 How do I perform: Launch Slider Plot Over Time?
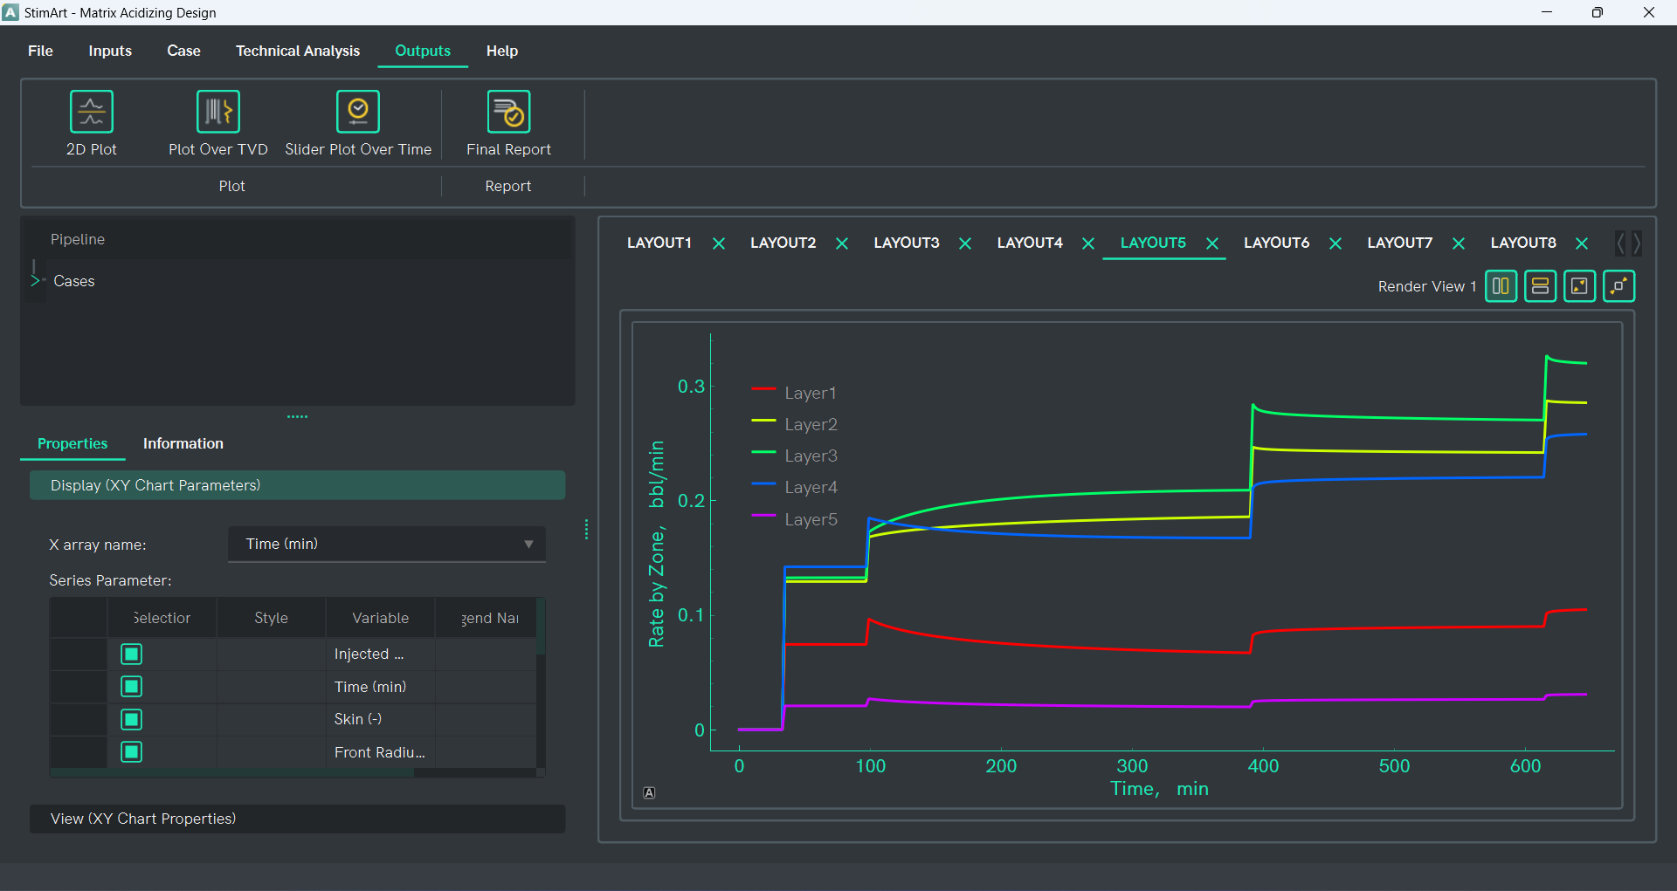click(357, 113)
